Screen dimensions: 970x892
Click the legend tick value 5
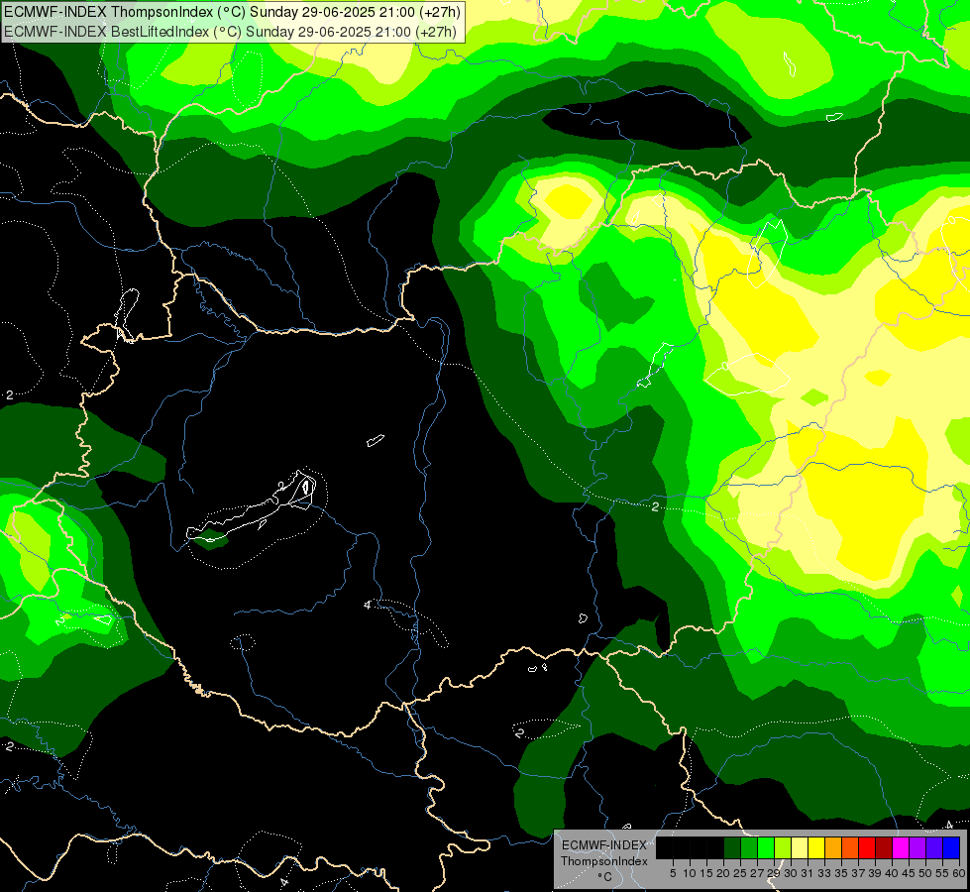pos(673,873)
